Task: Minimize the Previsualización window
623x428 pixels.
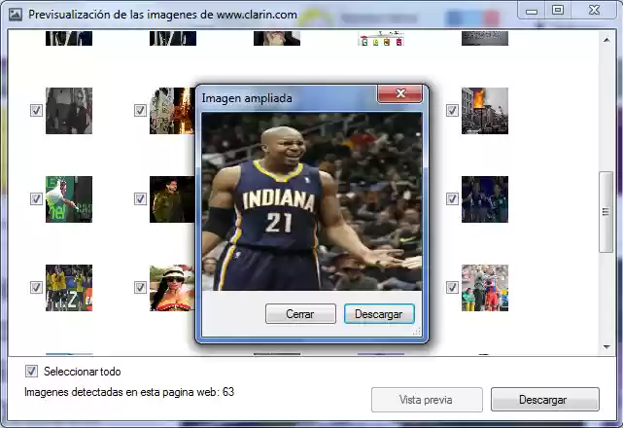Action: 532,11
